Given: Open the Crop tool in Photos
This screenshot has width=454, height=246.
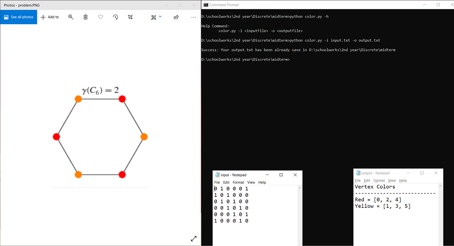Looking at the screenshot, I should point(130,17).
